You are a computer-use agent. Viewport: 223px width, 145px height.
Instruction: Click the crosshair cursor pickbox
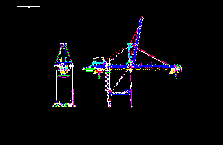29,6
